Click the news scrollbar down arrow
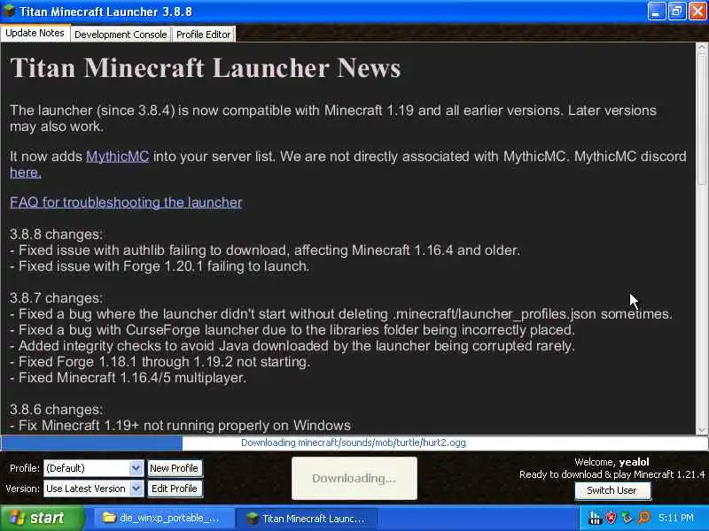 pos(701,430)
